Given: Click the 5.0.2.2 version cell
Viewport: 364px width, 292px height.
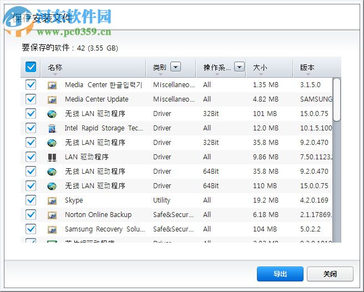Looking at the screenshot, I should [x=310, y=229].
